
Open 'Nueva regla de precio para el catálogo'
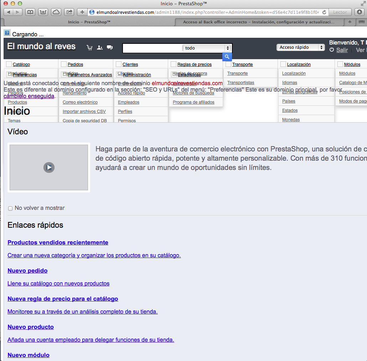63,299
